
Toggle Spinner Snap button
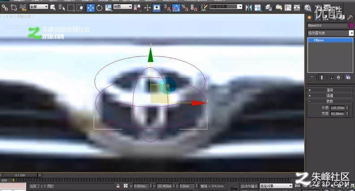tap(194, 8)
